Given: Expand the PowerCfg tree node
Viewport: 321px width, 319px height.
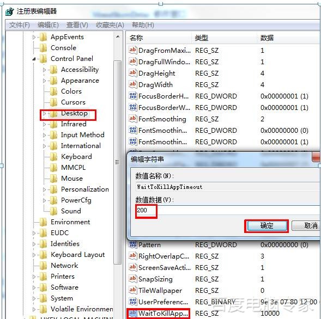Looking at the screenshot, I should point(44,200).
